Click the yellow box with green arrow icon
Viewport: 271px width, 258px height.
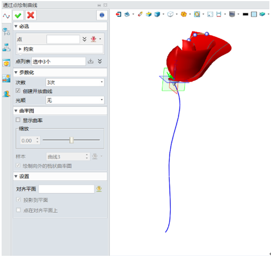click(x=149, y=14)
